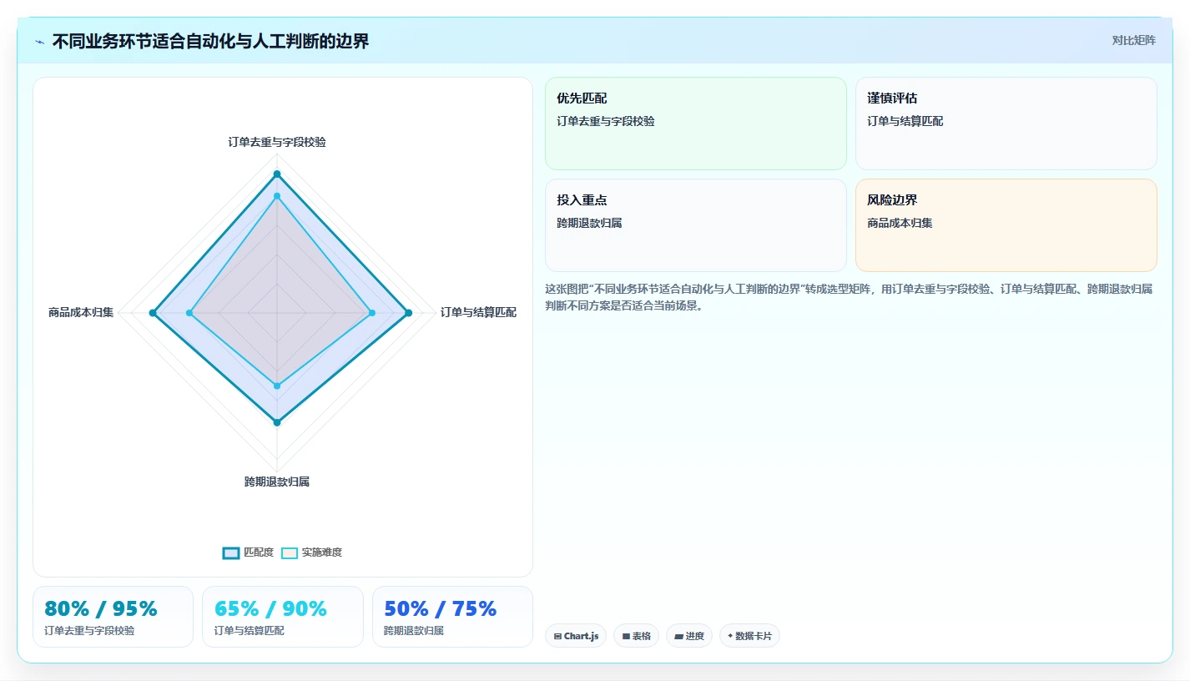The width and height of the screenshot is (1190, 681).
Task: Open the 投入重点 card
Action: 696,225
